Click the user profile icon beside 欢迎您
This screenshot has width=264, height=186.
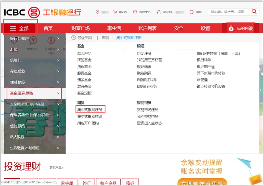(159, 12)
